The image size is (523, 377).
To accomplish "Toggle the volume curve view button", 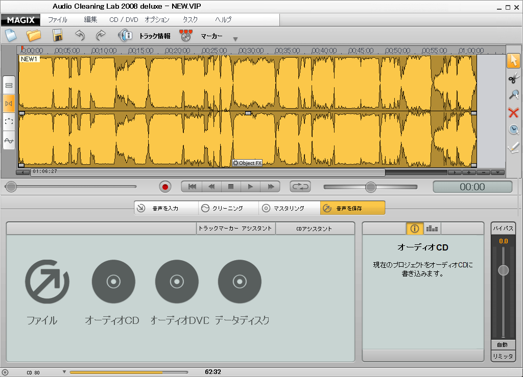I will point(9,140).
